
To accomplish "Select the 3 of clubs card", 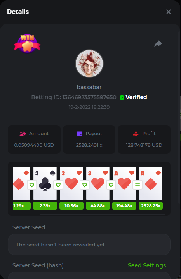I will pyautogui.click(x=45, y=183).
